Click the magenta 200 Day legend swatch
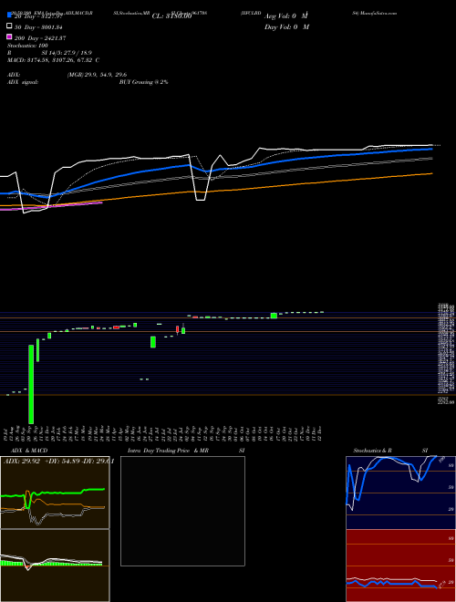 click(x=9, y=36)
